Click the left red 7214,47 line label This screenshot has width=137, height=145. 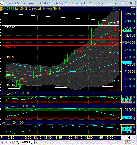coord(10,42)
